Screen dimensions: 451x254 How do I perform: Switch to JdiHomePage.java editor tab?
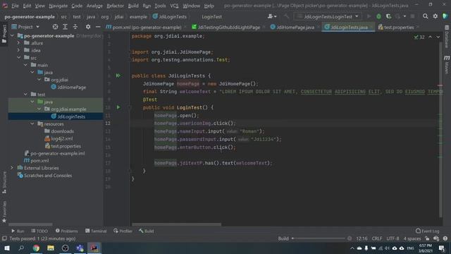[295, 27]
